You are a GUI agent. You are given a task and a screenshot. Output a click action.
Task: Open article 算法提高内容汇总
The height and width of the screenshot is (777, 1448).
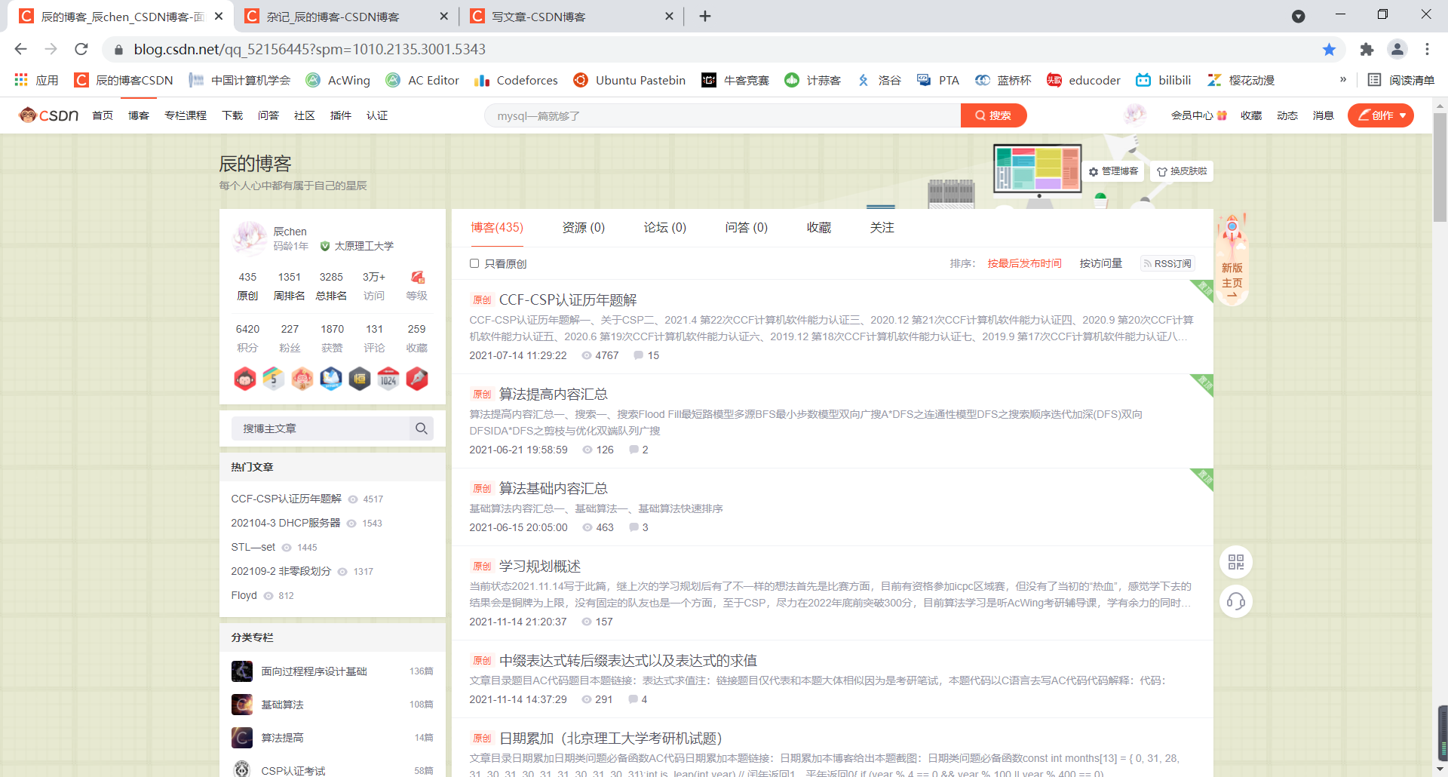tap(554, 395)
